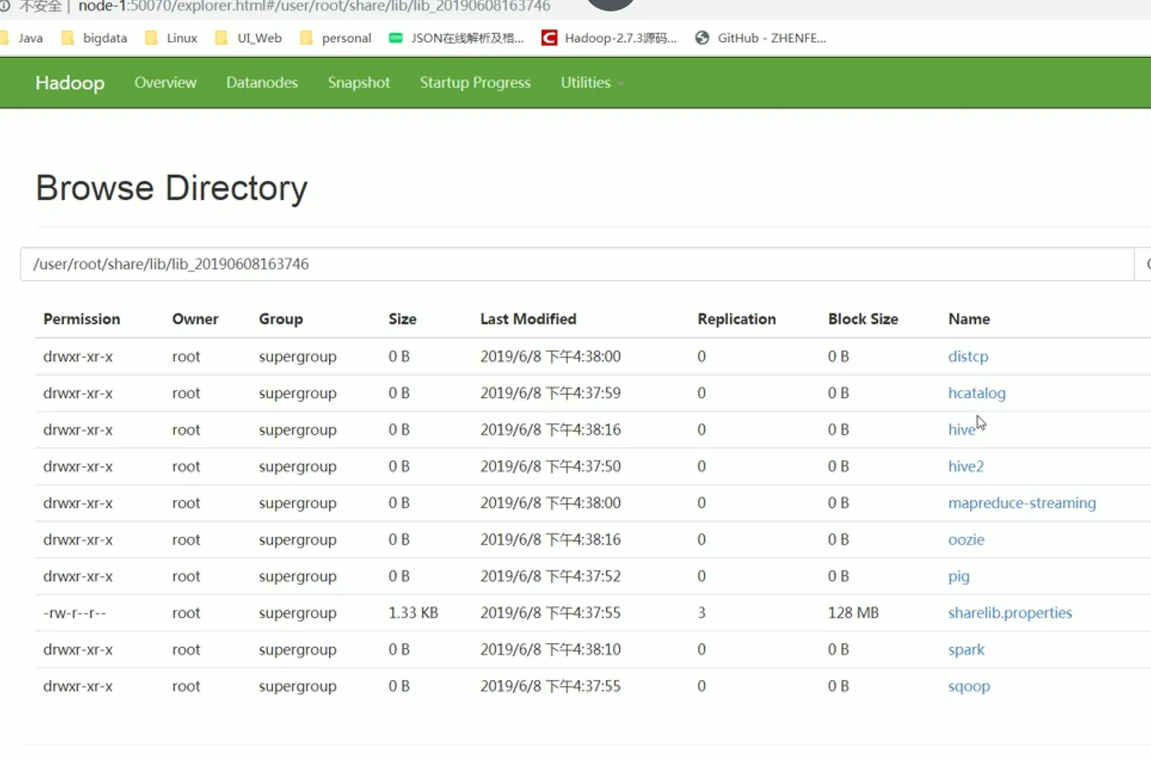Click the Group column header
Image resolution: width=1151 pixels, height=759 pixels.
click(x=280, y=319)
